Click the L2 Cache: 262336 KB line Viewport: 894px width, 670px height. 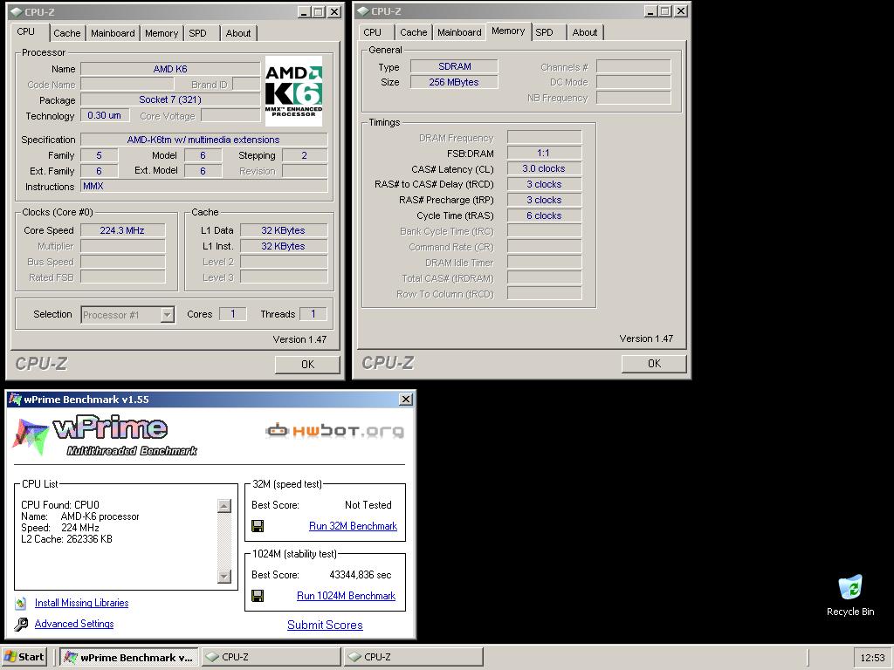point(66,539)
